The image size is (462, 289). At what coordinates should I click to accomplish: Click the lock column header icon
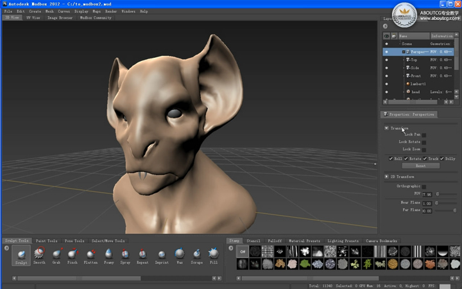coord(394,36)
